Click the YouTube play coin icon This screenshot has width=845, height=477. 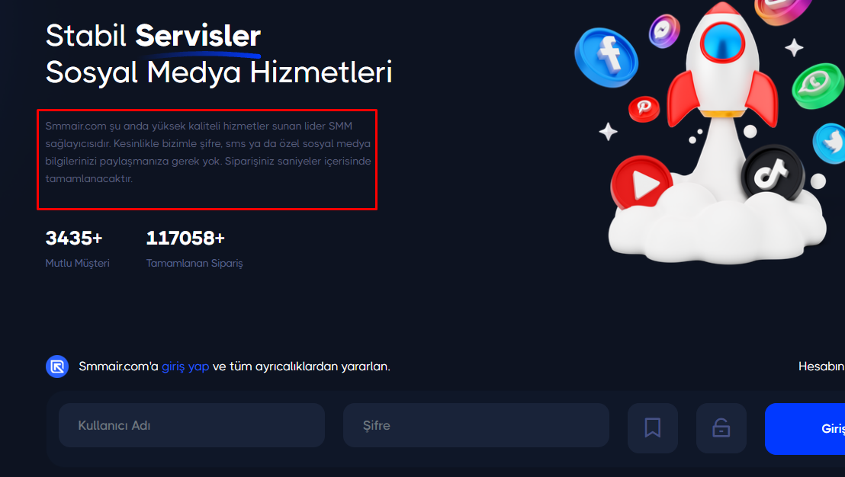[641, 184]
